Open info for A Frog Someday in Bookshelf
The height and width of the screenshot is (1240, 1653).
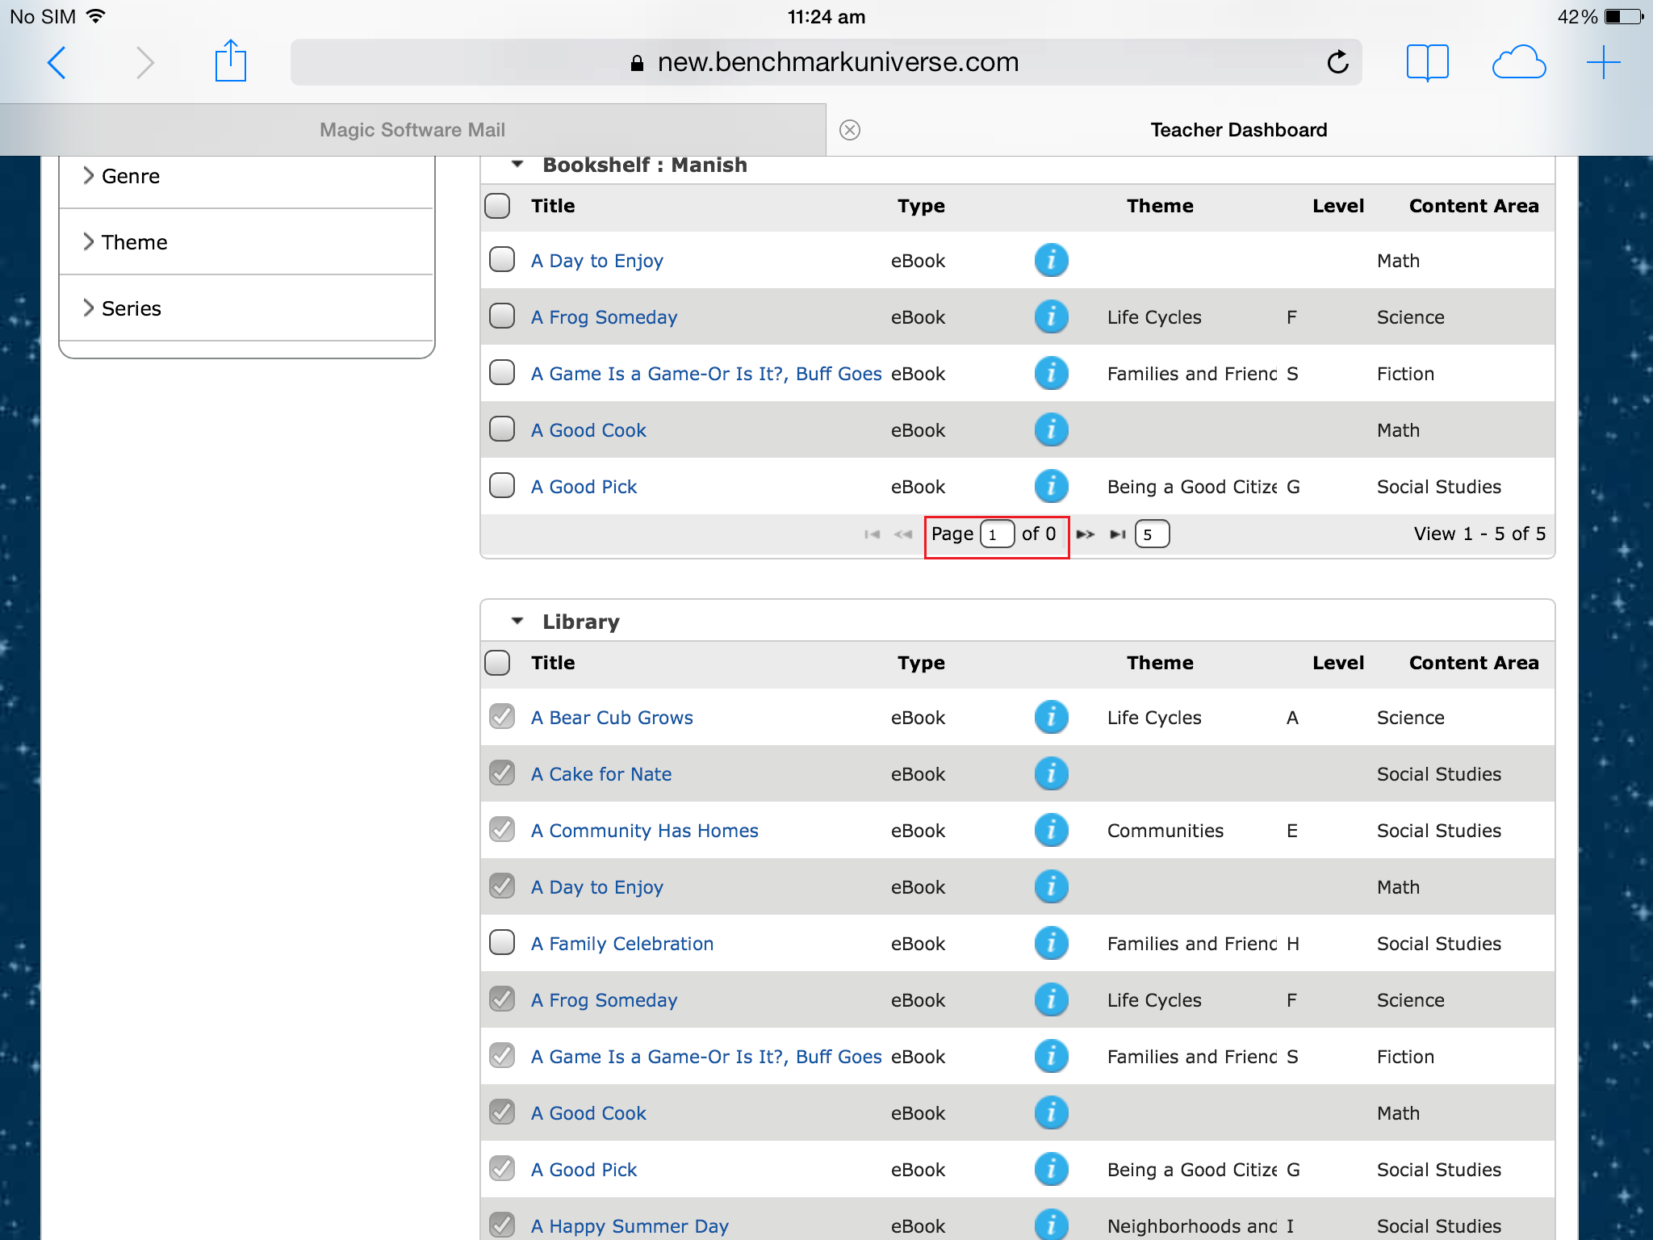point(1051,316)
